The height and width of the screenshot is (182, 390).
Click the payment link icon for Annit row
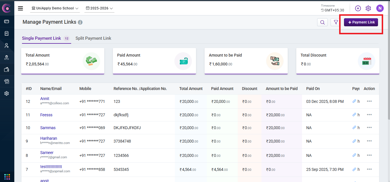pyautogui.click(x=354, y=101)
